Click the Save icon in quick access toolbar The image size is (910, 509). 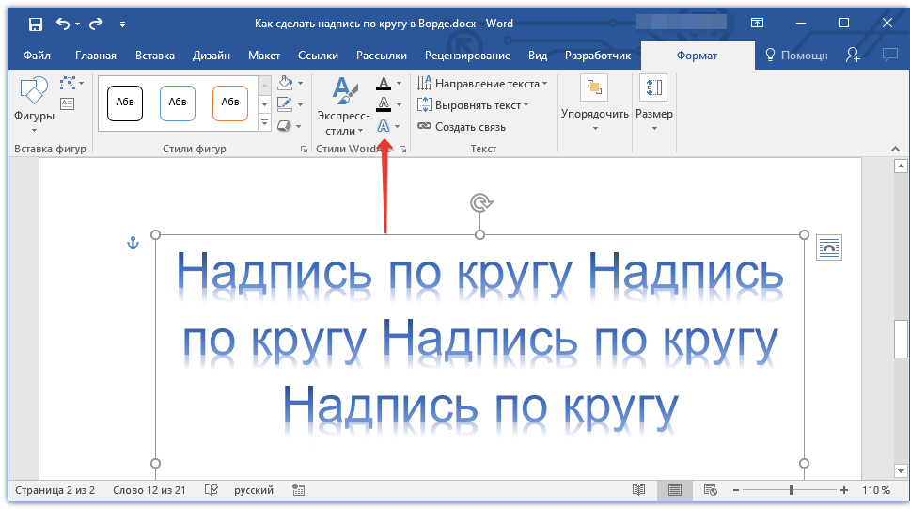[x=35, y=24]
